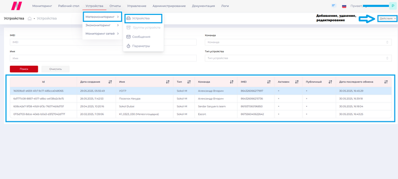398x179 pixels.
Task: Select the row named Поселок Кечура
Action: click(x=201, y=98)
